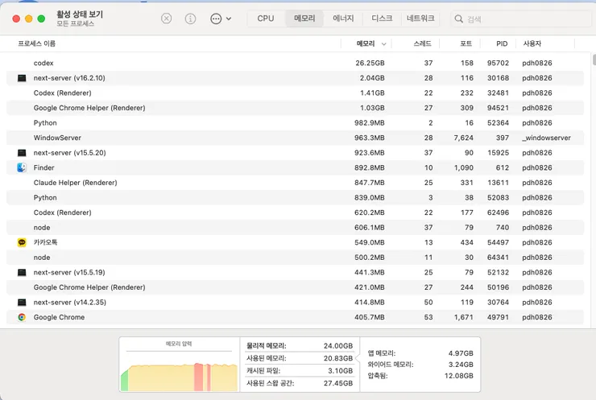596x400 pixels.
Task: Toggle the 메모리 sort direction chevron
Action: pos(384,44)
